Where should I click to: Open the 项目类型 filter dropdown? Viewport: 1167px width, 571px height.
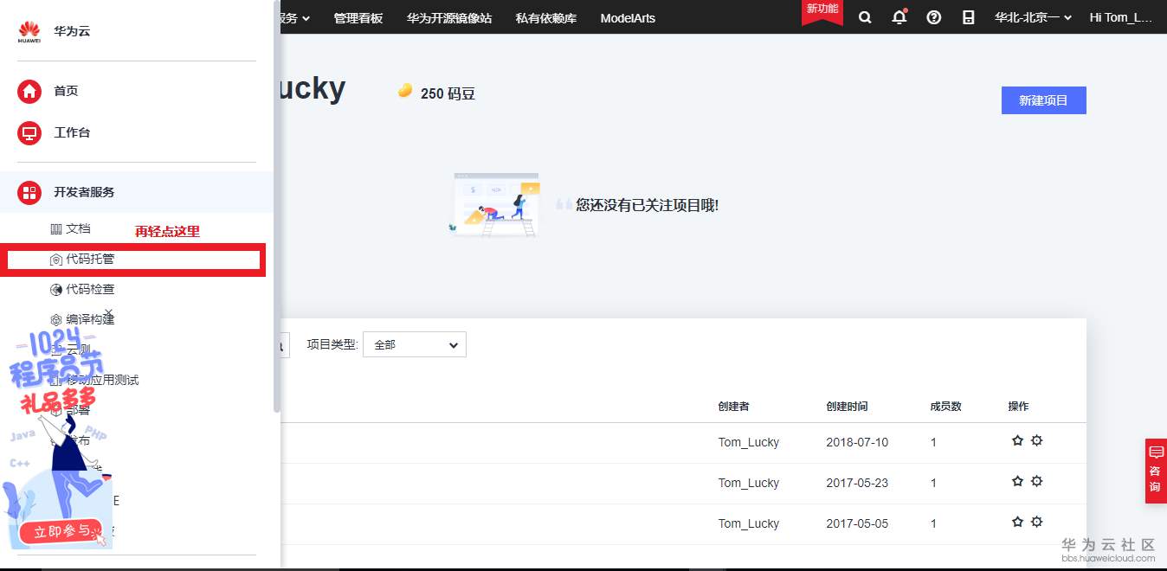pos(414,344)
